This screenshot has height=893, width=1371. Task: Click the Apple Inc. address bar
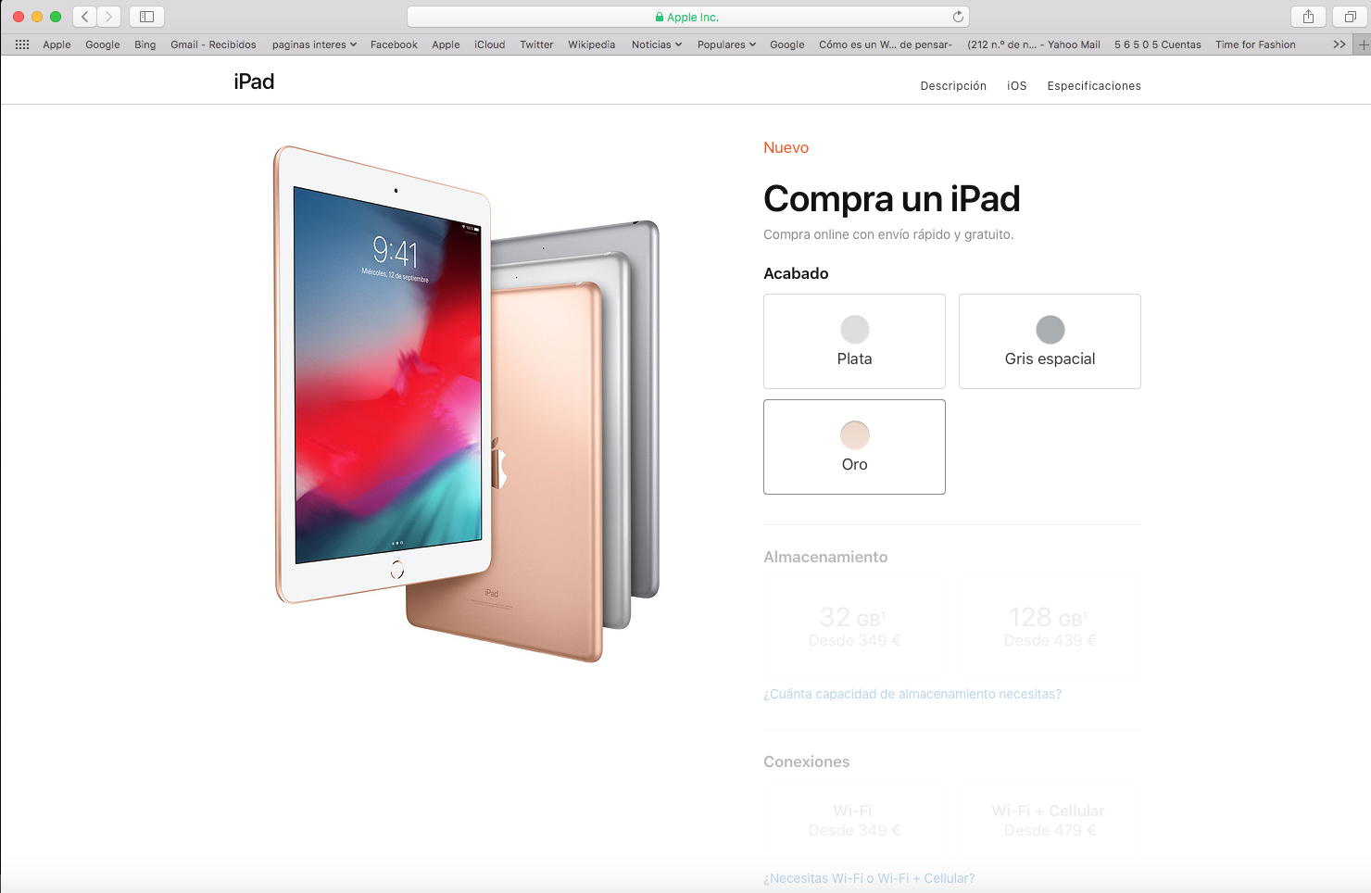pos(688,17)
